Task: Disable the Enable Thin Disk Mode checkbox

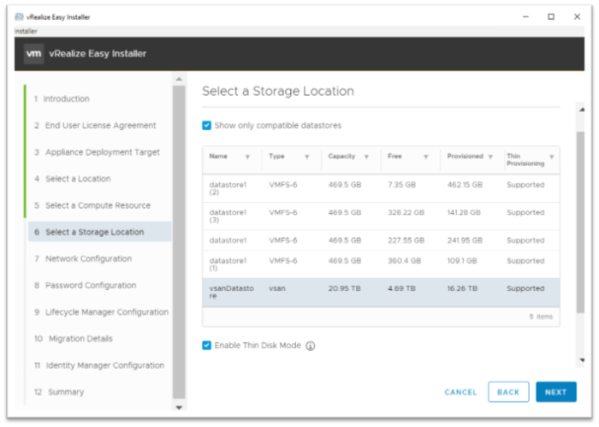Action: (x=207, y=346)
